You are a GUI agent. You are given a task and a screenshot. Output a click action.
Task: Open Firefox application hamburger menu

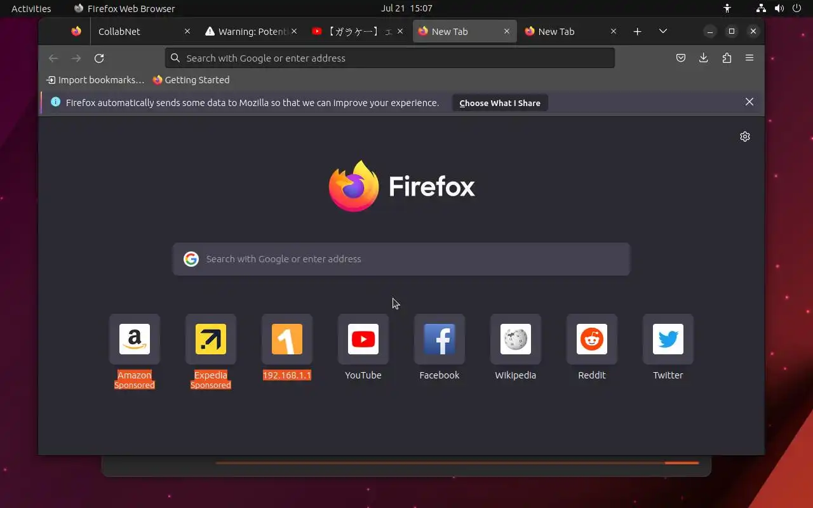(x=749, y=58)
